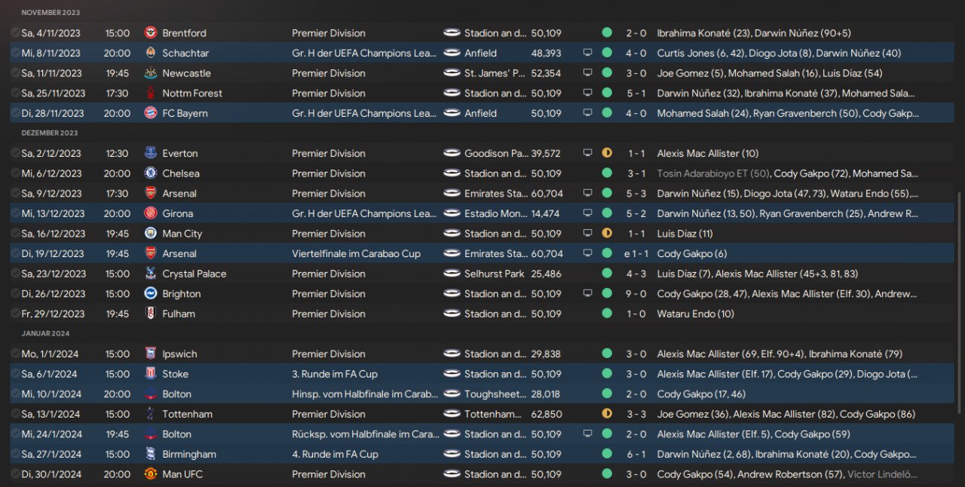Viewport: 965px width, 487px height.
Task: Open the Estadio Montilivi stadium link
Action: (495, 213)
